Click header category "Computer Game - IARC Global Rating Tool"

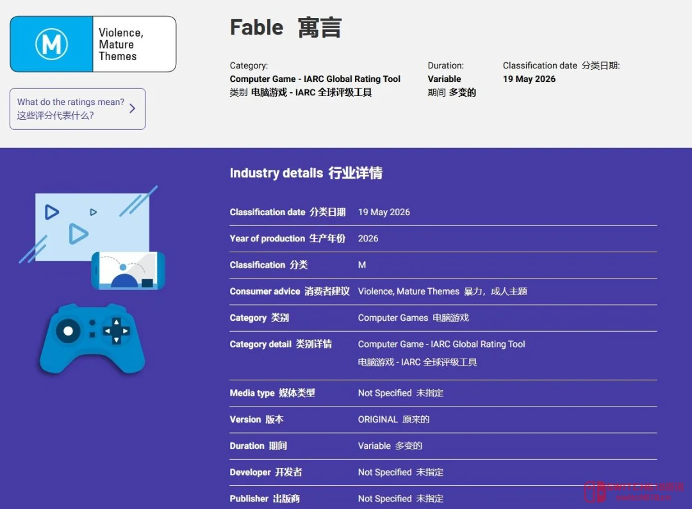tap(315, 79)
